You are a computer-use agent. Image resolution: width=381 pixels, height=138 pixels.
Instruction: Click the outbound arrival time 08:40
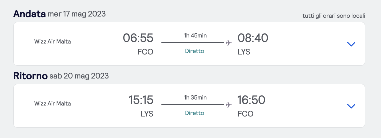[x=253, y=38]
